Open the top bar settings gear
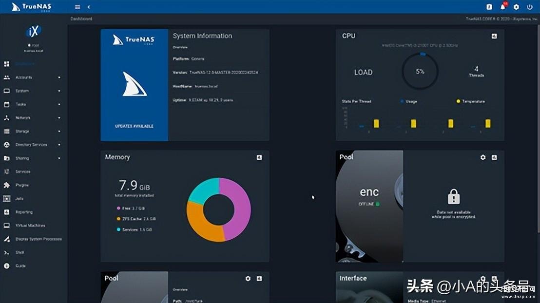 (x=516, y=6)
